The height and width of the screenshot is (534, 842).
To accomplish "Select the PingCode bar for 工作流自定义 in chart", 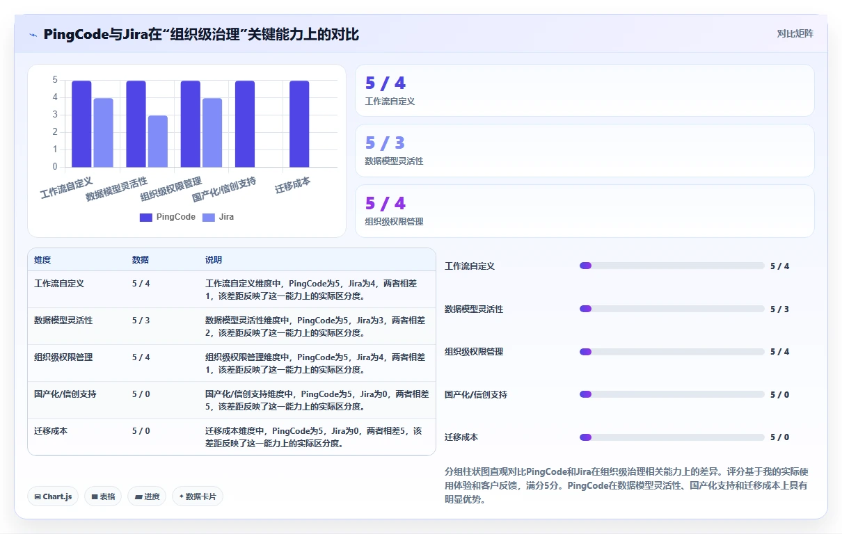I will coord(81,124).
